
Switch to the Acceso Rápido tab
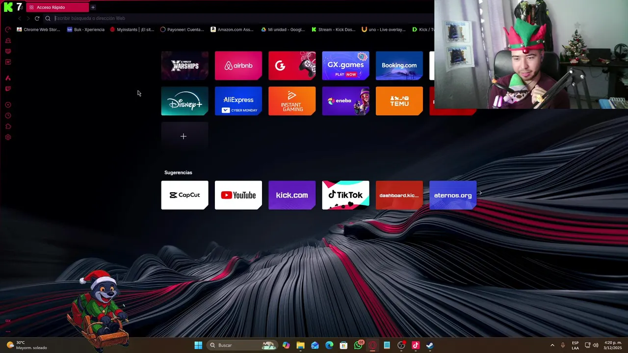click(x=57, y=7)
